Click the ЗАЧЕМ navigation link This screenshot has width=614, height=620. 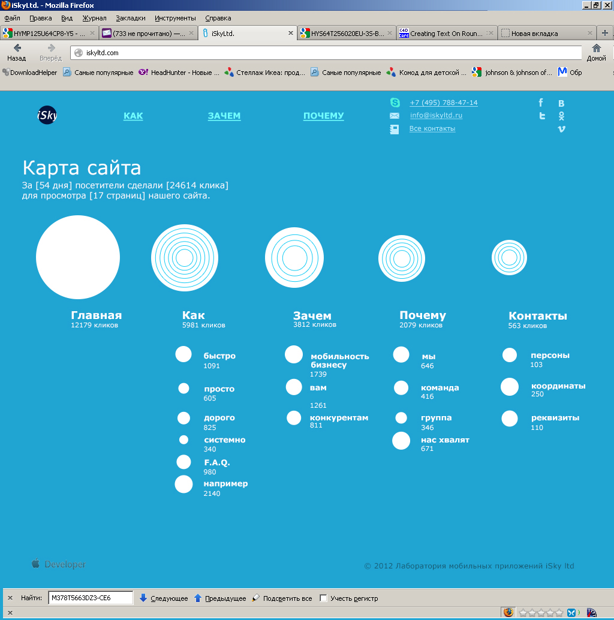point(224,116)
